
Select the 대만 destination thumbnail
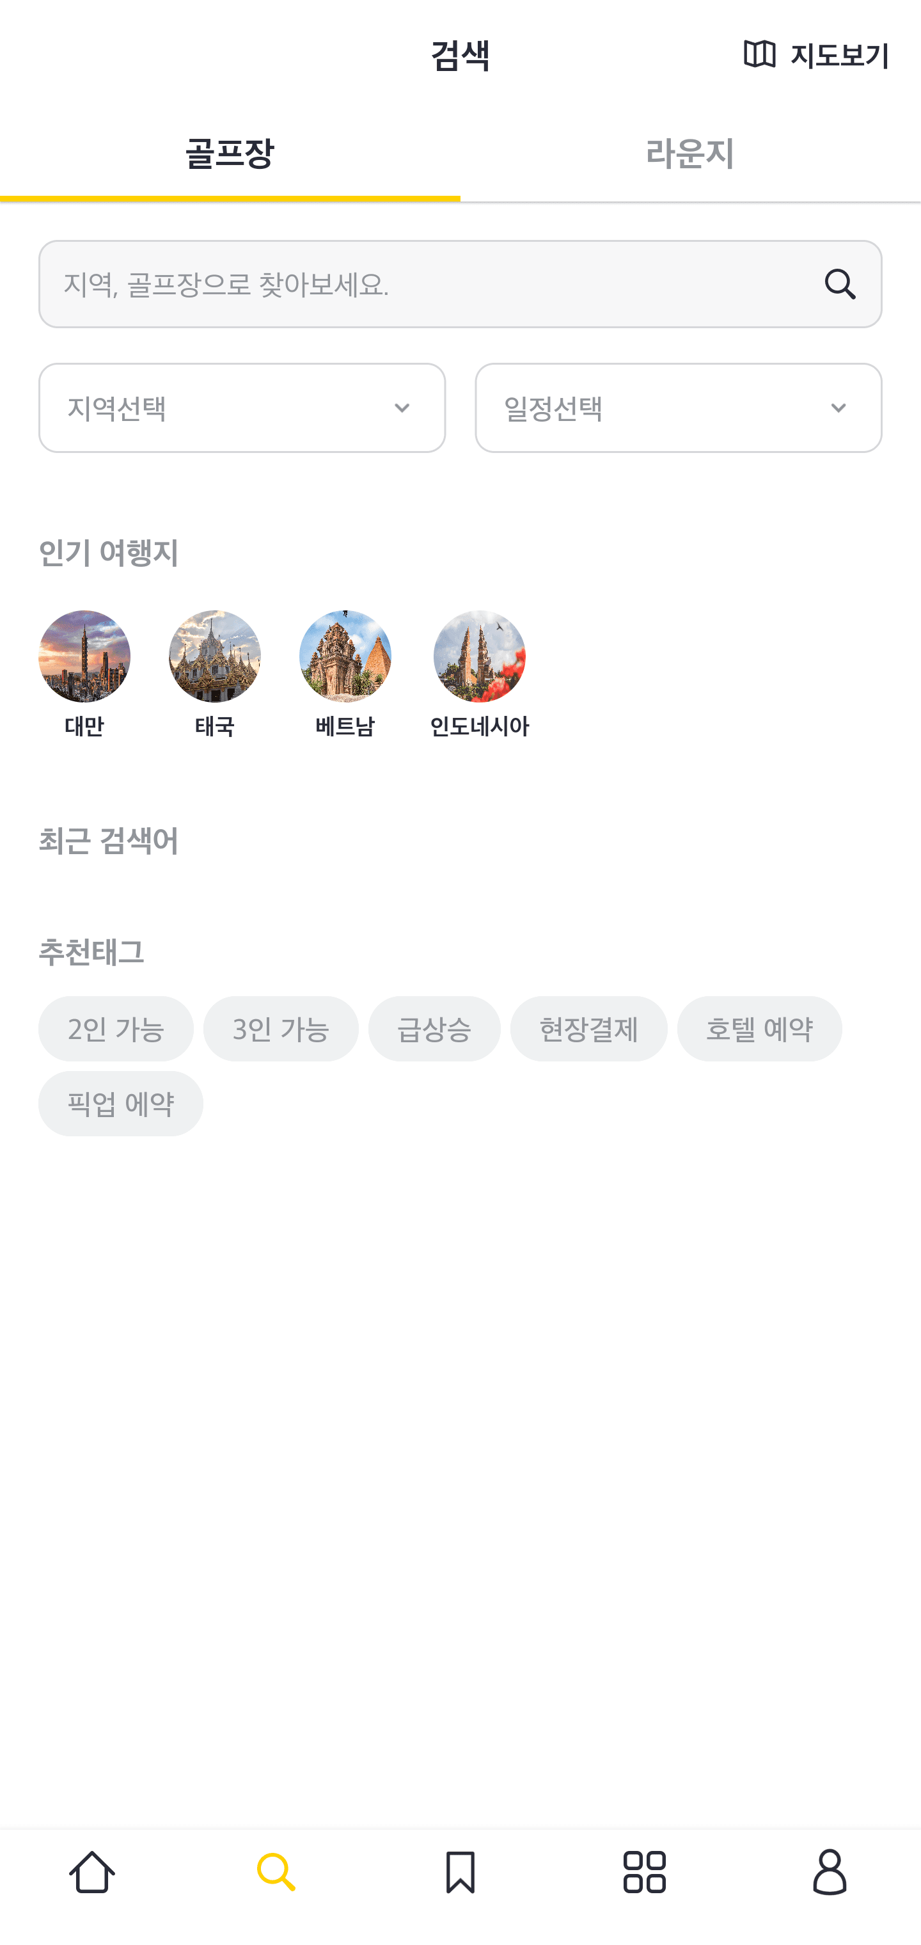pyautogui.click(x=84, y=656)
